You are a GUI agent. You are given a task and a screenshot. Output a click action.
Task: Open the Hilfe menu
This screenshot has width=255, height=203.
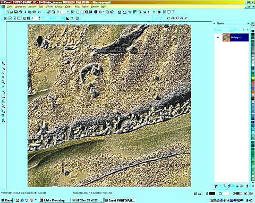(x=104, y=7)
